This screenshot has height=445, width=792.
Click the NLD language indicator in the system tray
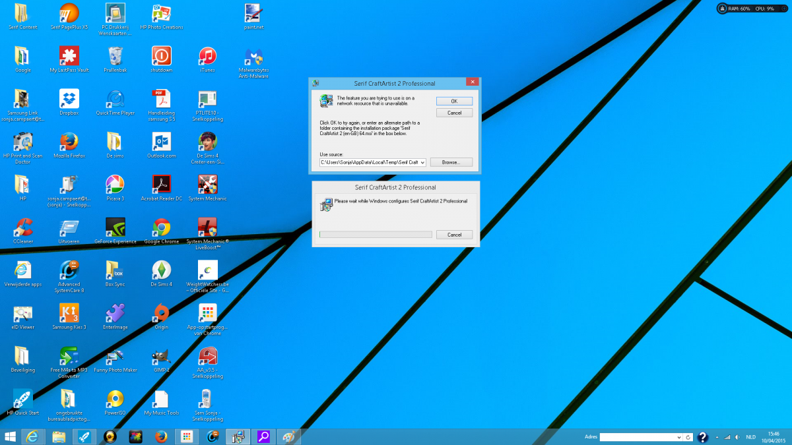[x=750, y=437]
